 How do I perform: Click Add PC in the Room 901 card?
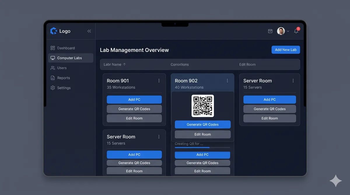click(x=134, y=100)
